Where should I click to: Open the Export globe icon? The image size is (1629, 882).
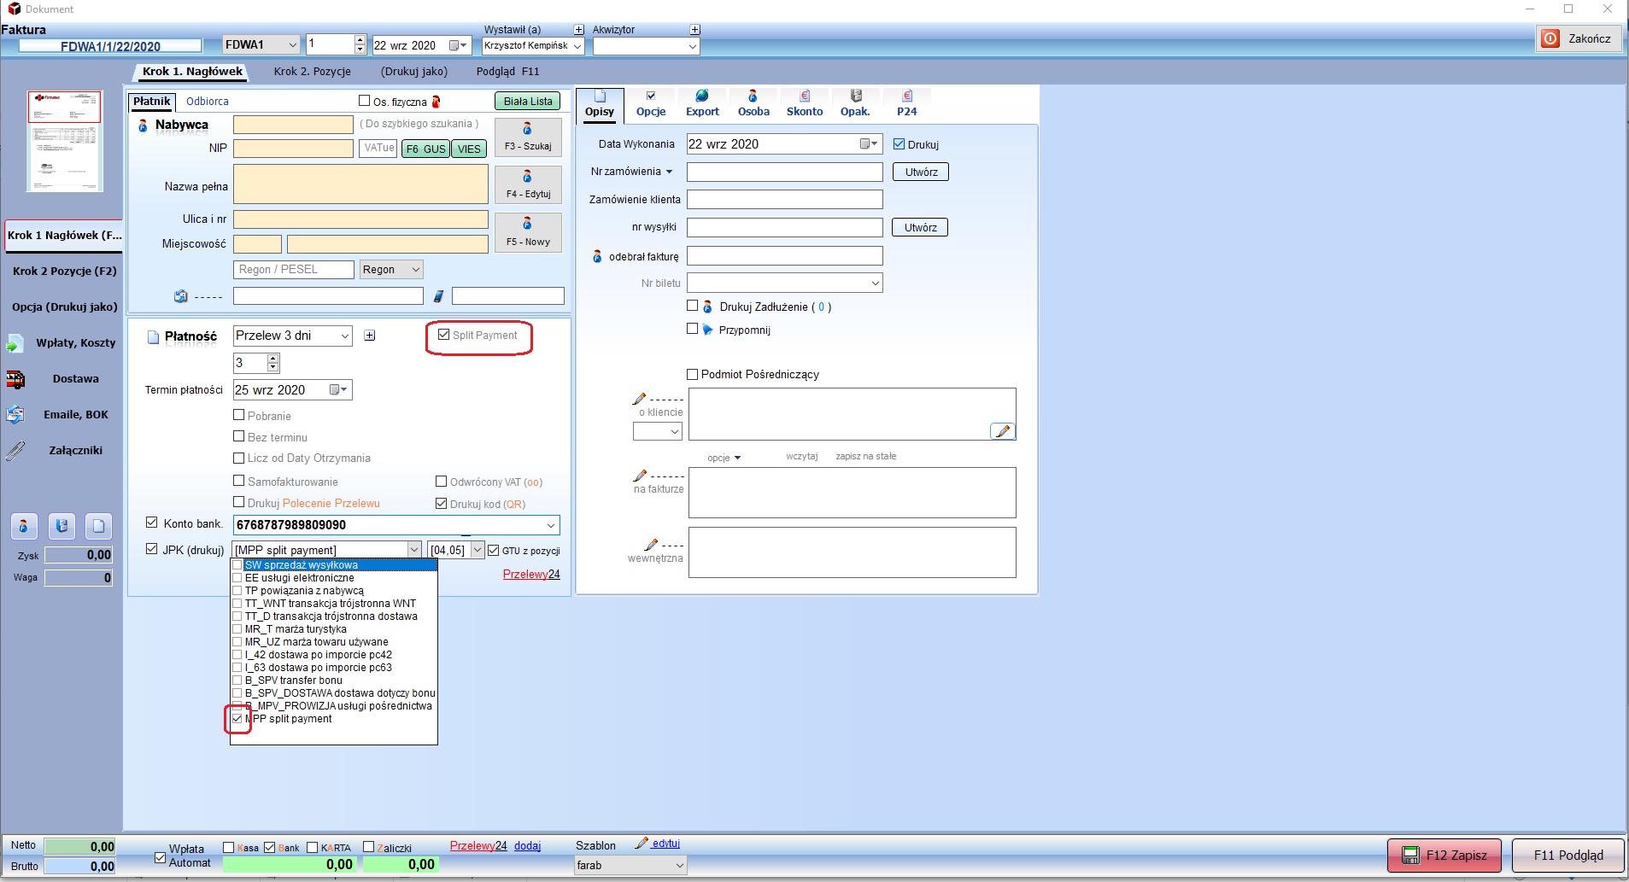pos(702,96)
